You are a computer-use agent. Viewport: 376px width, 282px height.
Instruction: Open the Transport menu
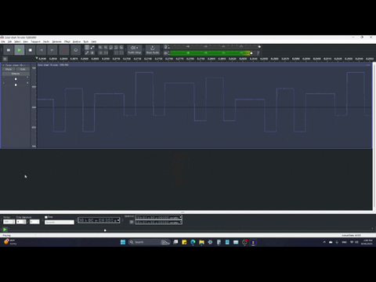click(x=35, y=42)
